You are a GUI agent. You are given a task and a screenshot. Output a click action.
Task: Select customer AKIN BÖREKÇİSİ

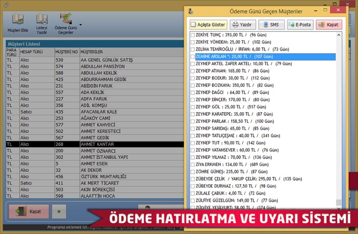point(95,190)
